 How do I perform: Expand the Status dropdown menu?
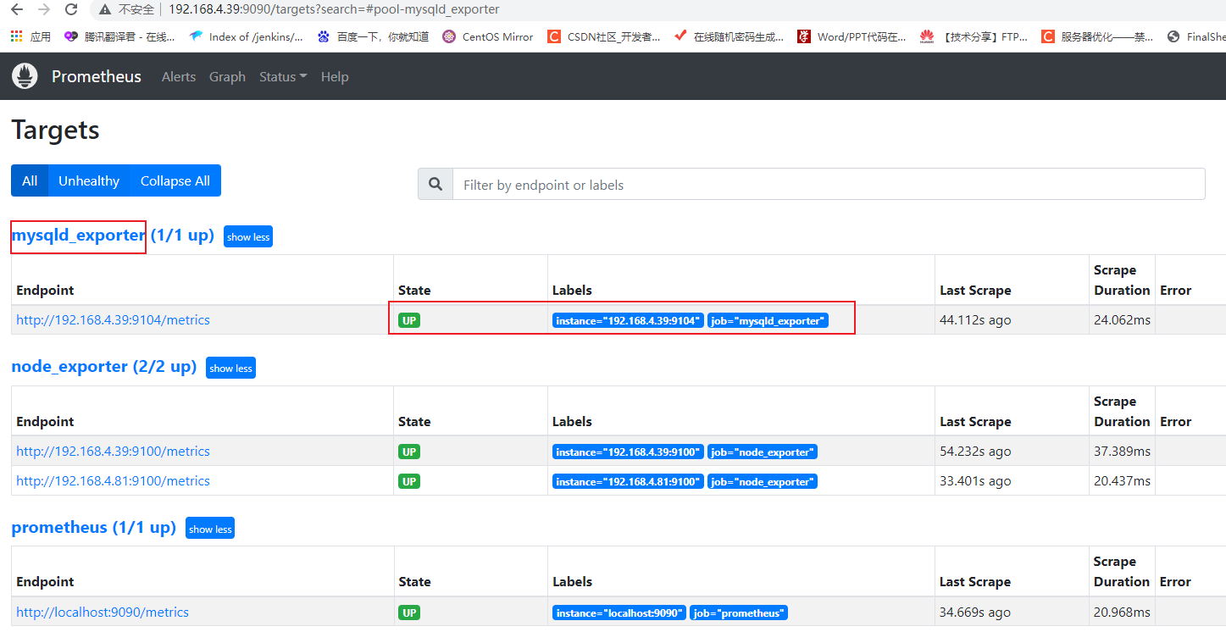(x=283, y=76)
